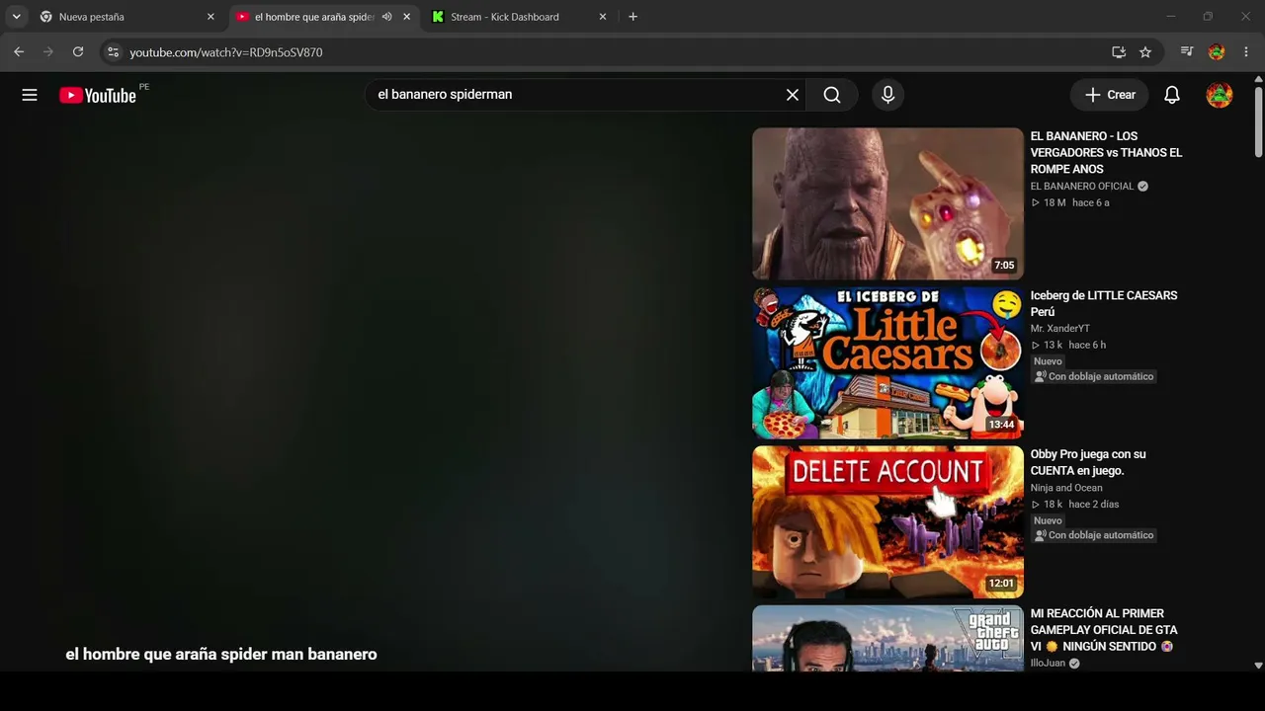This screenshot has height=711, width=1265.
Task: Open 'MI REACCIÓN AL PRIMER GAMEPLAY' title
Action: 1104,630
